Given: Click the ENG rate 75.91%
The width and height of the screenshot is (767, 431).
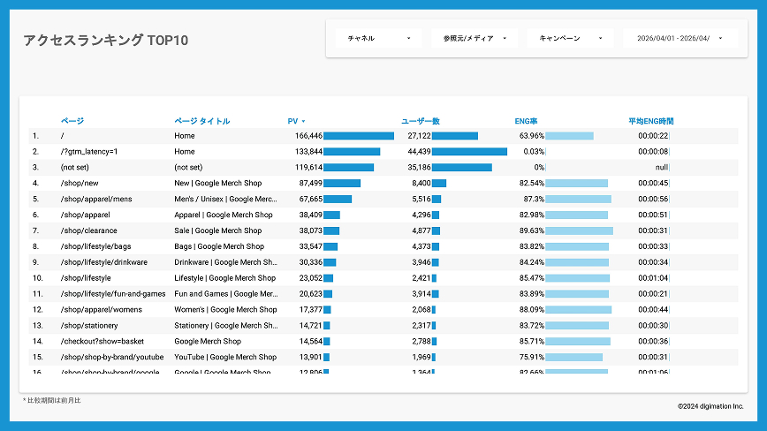Looking at the screenshot, I should coord(532,357).
